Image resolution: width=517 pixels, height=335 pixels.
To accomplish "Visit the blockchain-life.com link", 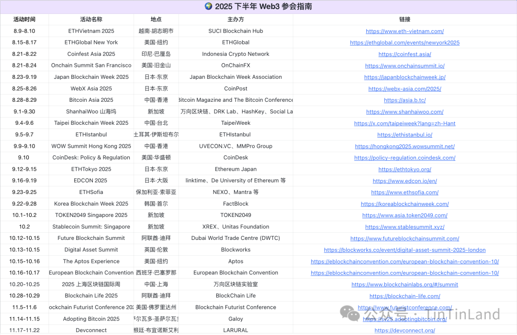I will click(405, 296).
